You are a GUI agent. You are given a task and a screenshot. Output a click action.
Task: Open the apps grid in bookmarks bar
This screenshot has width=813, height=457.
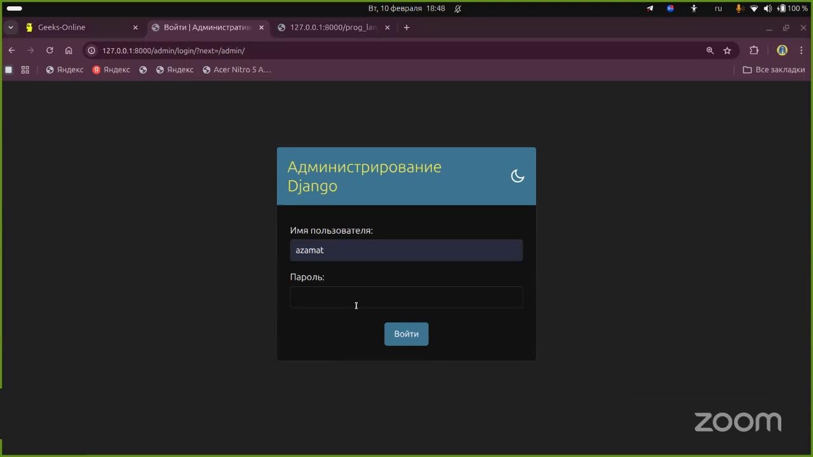(x=25, y=70)
